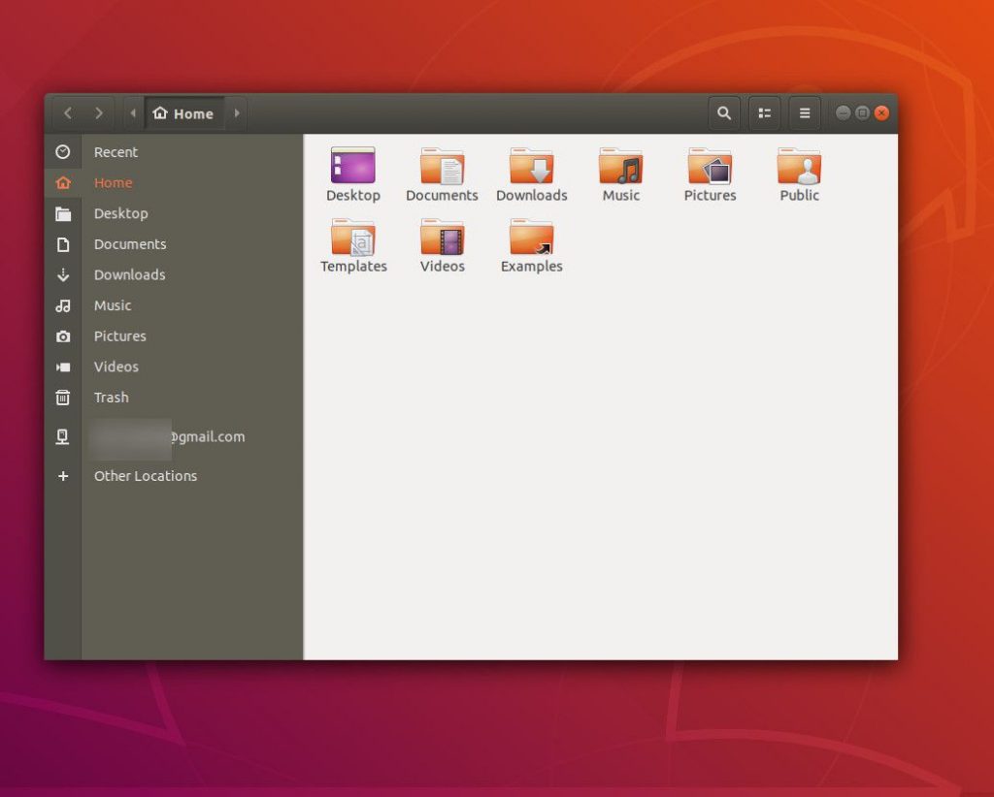Open the Music folder icon in main pane
Viewport: 994px width, 797px height.
pyautogui.click(x=620, y=166)
